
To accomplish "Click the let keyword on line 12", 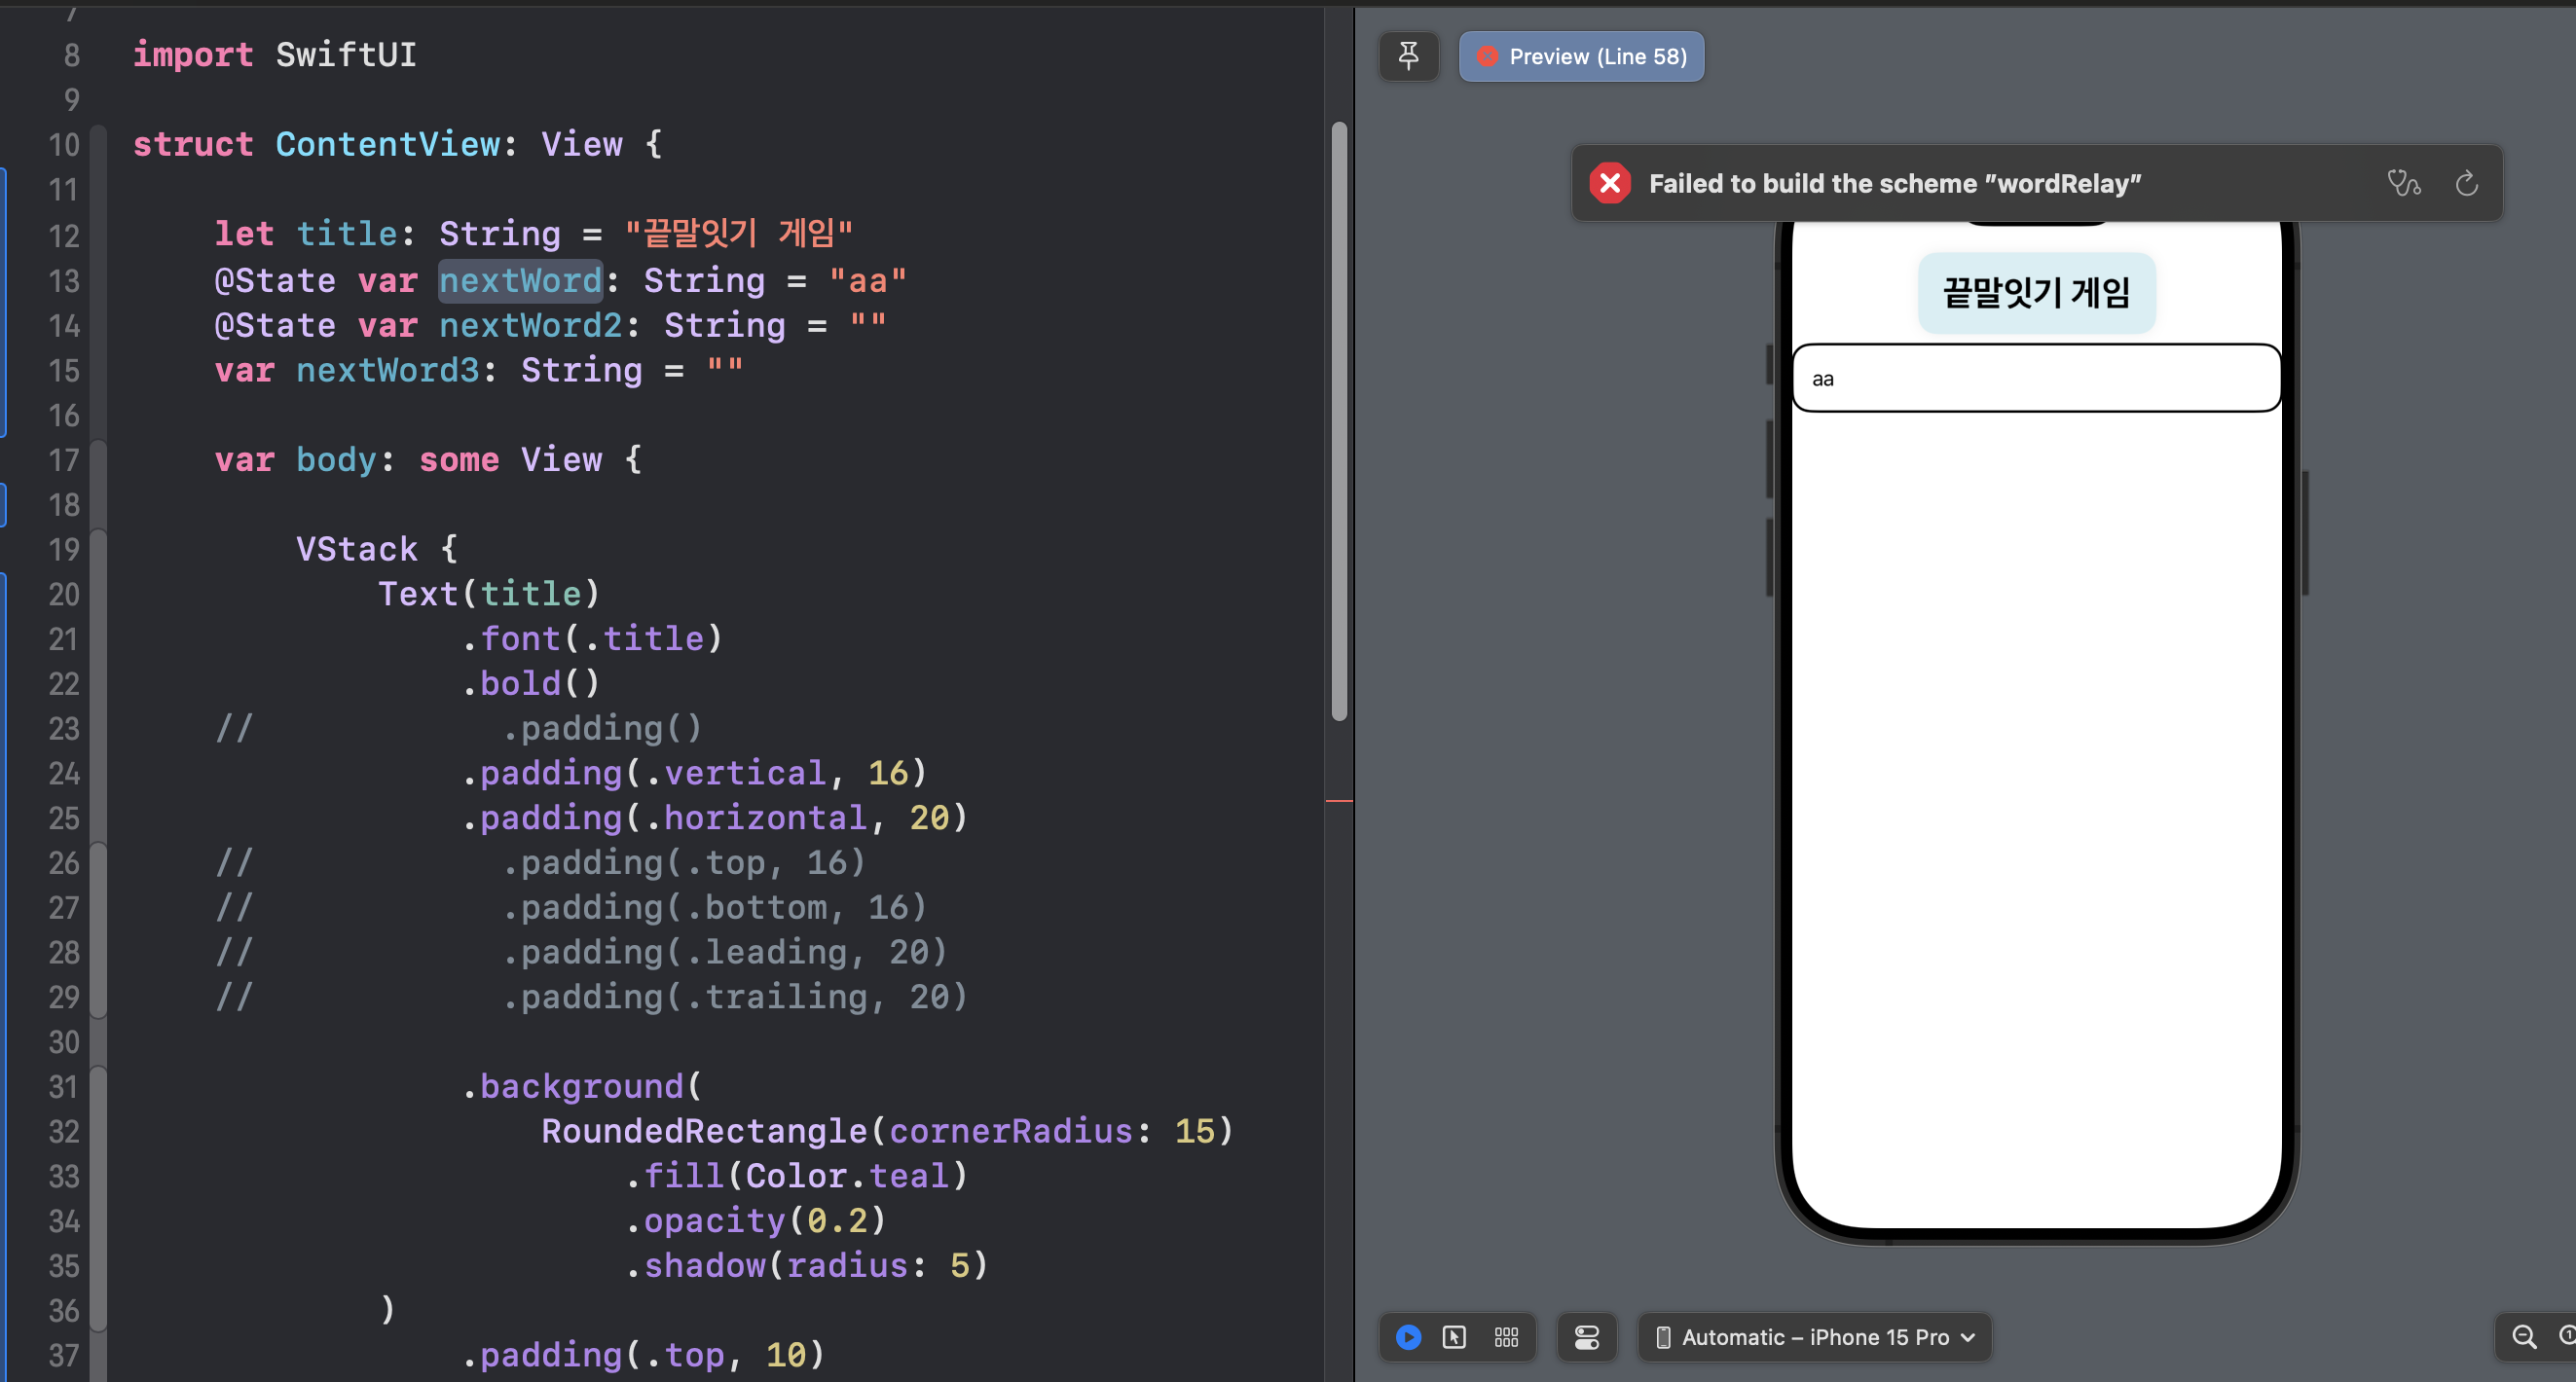I will [244, 234].
